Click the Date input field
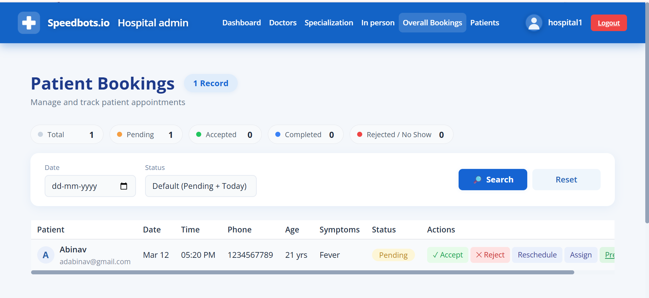Viewport: 649px width, 298px height. pos(90,186)
